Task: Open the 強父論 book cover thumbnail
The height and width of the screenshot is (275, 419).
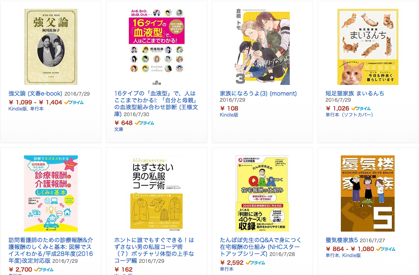Action: click(51, 47)
